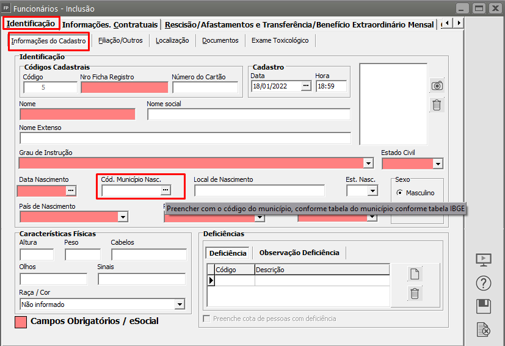Viewport: 505px width, 346px height.
Task: Check Preenche cota de pessoas com deficiência
Action: (206, 319)
